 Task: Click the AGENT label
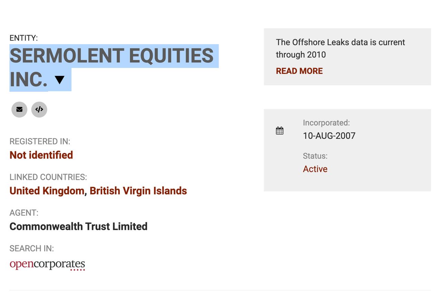24,213
